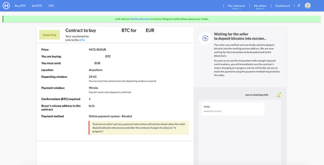
Task: Open the user profile avatar
Action: click(308, 6)
